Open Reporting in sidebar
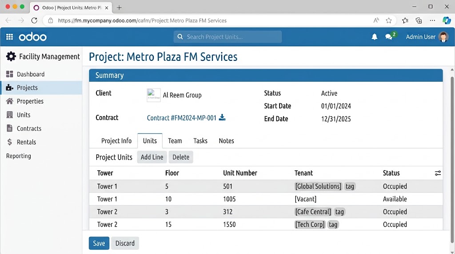The height and width of the screenshot is (254, 455). [19, 156]
